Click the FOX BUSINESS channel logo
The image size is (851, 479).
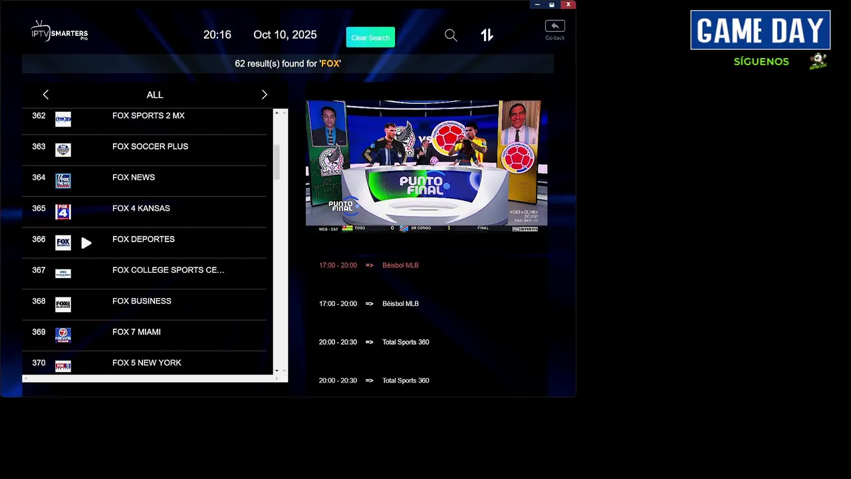[x=63, y=305]
